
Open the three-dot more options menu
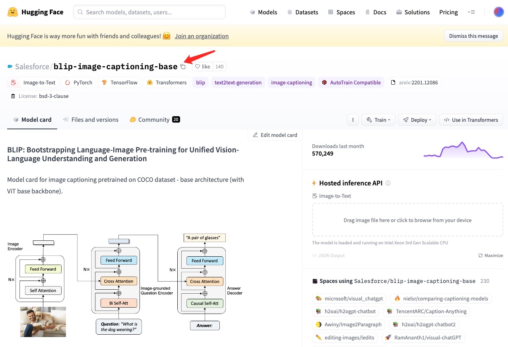point(353,120)
